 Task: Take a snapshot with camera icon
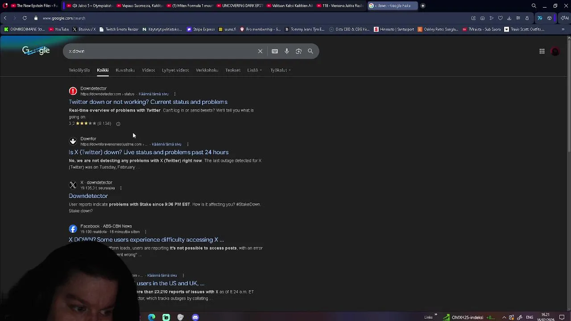pyautogui.click(x=483, y=18)
